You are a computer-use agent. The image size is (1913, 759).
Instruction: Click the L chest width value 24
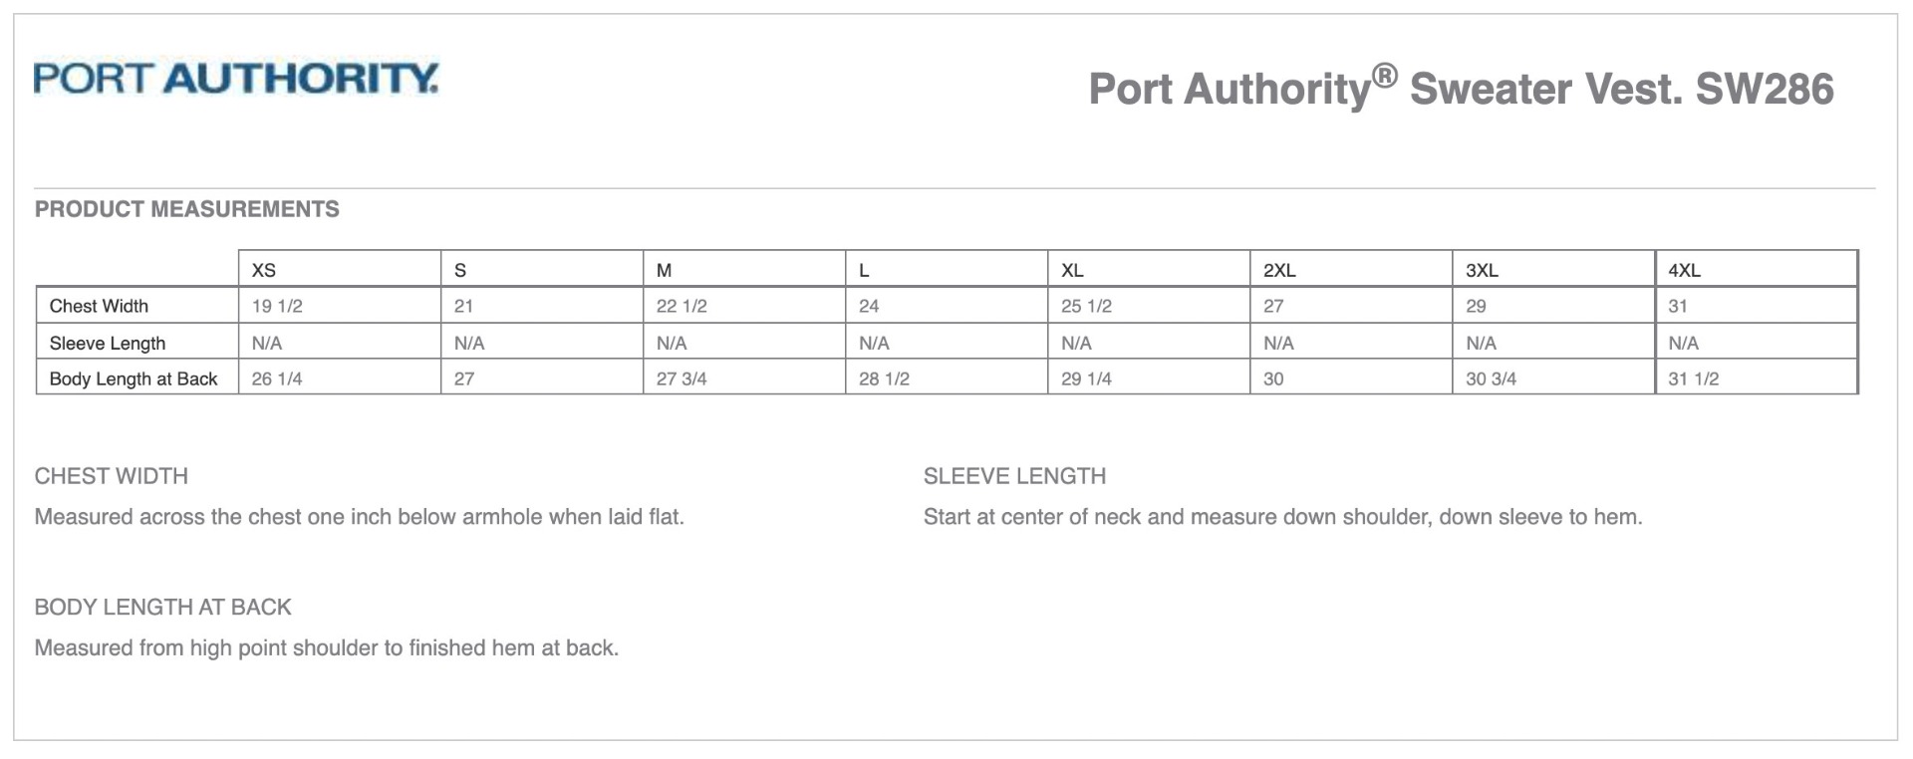[x=869, y=306]
